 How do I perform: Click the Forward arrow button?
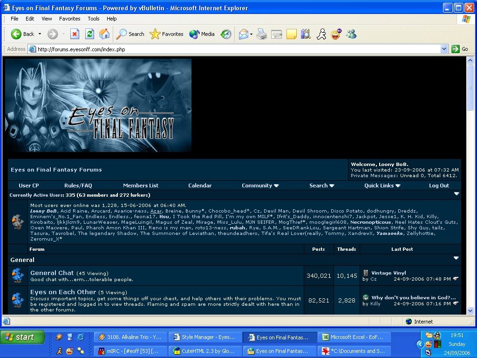(x=52, y=34)
